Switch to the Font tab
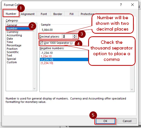This screenshot has width=141, height=128. pyautogui.click(x=44, y=14)
